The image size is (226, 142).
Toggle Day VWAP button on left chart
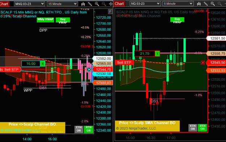63,20
